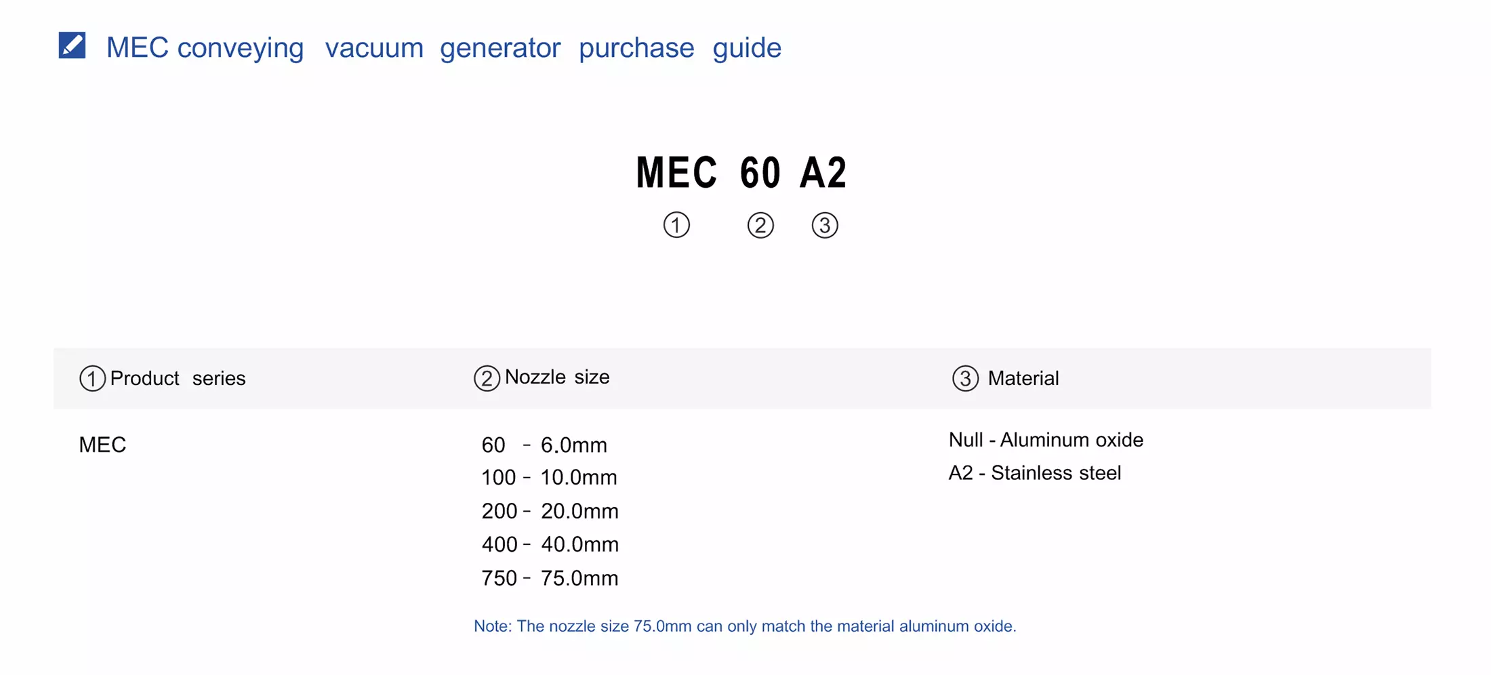Choose the 60 - 6.0mm nozzle size
Viewport: 1491px width, 675px height.
pos(544,445)
